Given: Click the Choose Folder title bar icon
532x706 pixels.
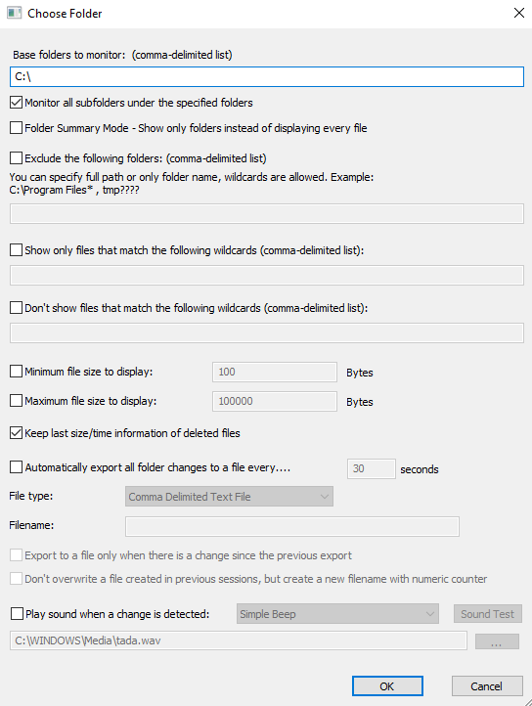Looking at the screenshot, I should pos(14,13).
